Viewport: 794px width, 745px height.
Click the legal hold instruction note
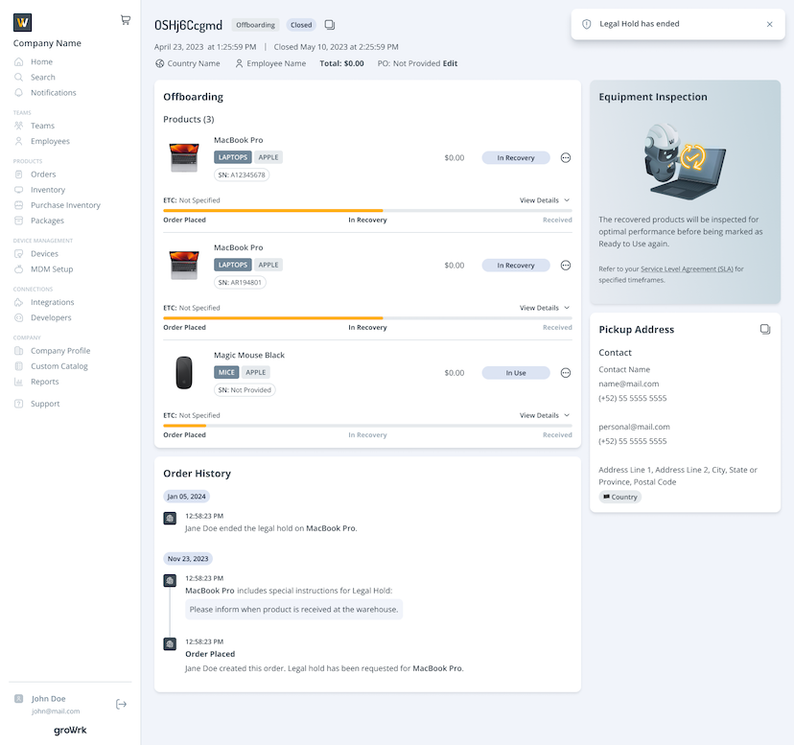pos(293,609)
